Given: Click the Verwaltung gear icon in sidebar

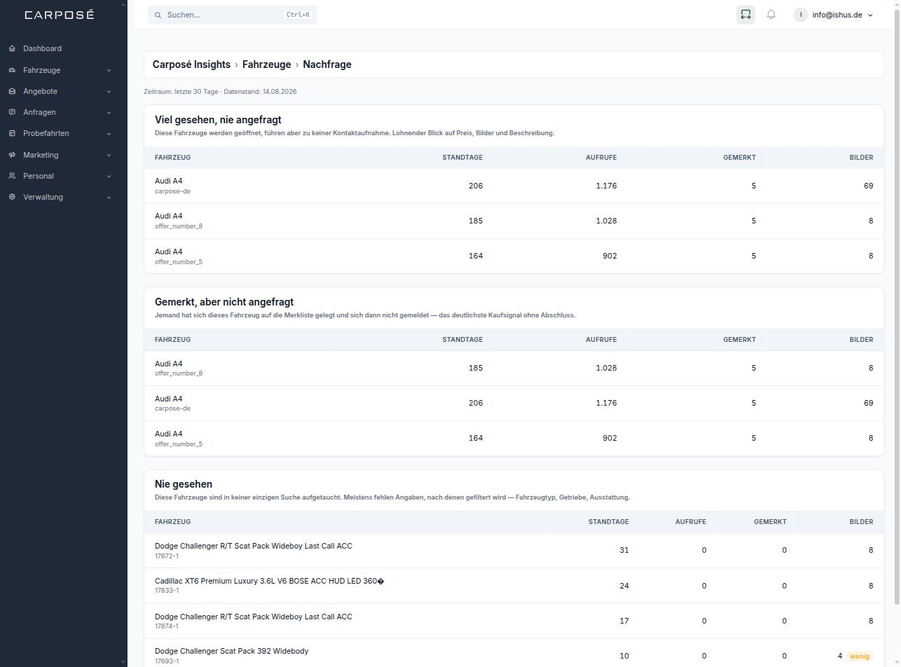Looking at the screenshot, I should tap(13, 197).
